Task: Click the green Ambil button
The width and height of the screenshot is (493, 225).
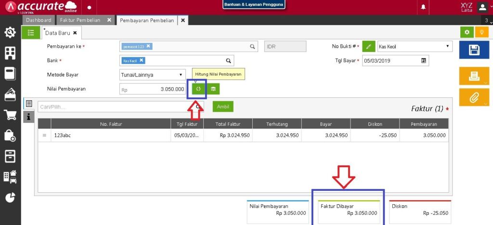Action: point(223,106)
